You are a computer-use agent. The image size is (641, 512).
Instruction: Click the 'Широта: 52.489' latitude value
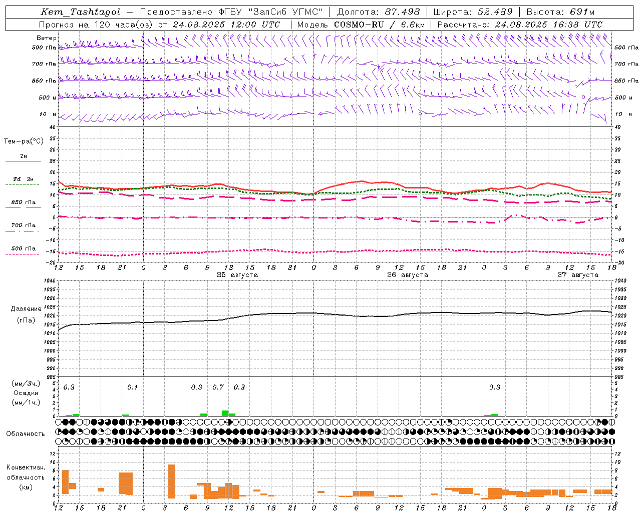click(x=473, y=12)
